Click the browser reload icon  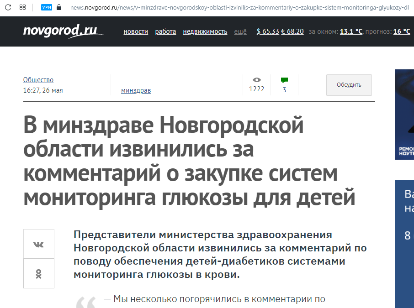click(8, 7)
